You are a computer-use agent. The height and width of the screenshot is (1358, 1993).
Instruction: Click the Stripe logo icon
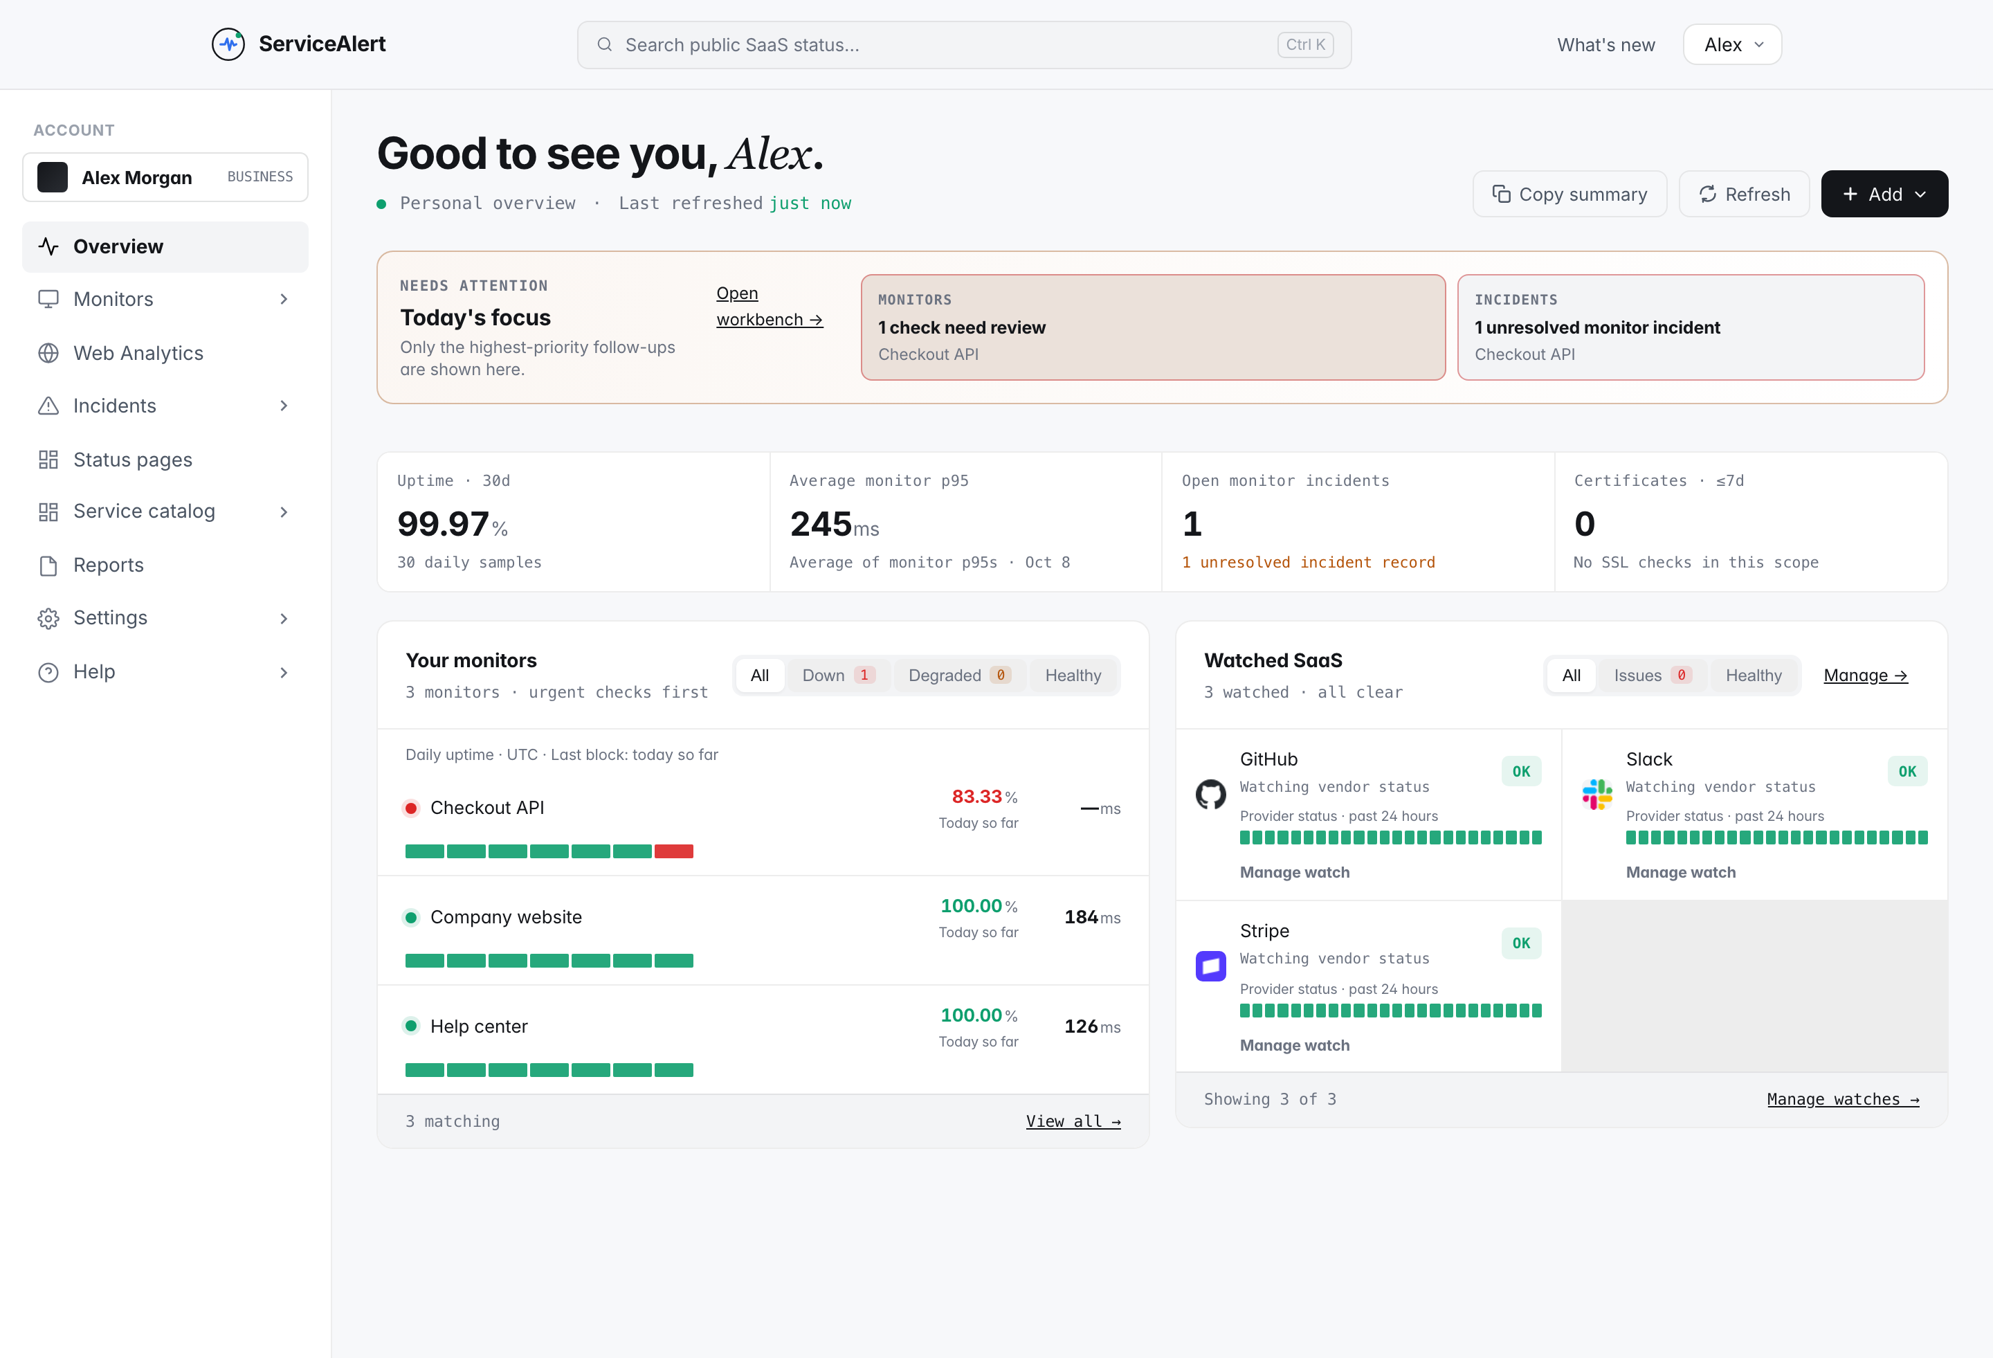click(x=1210, y=966)
